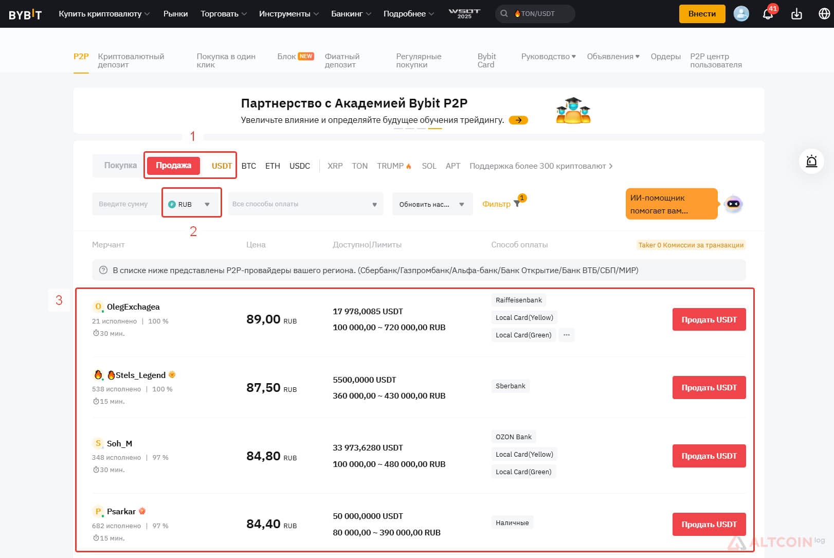Click Psarkar merchant avatar
Viewport: 834px width, 558px height.
tap(98, 512)
